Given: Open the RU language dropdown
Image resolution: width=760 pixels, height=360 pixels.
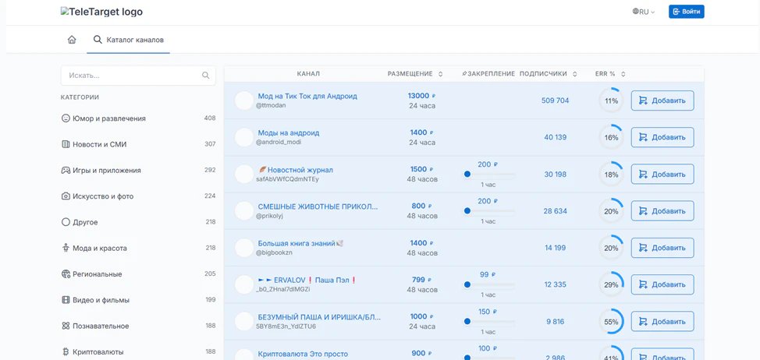Looking at the screenshot, I should (x=644, y=12).
